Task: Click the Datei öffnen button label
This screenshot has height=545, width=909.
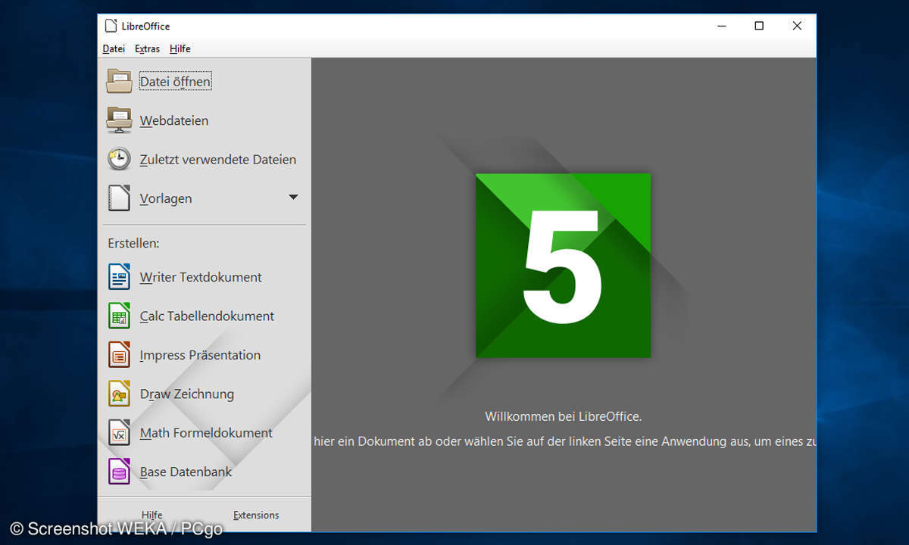Action: tap(175, 82)
